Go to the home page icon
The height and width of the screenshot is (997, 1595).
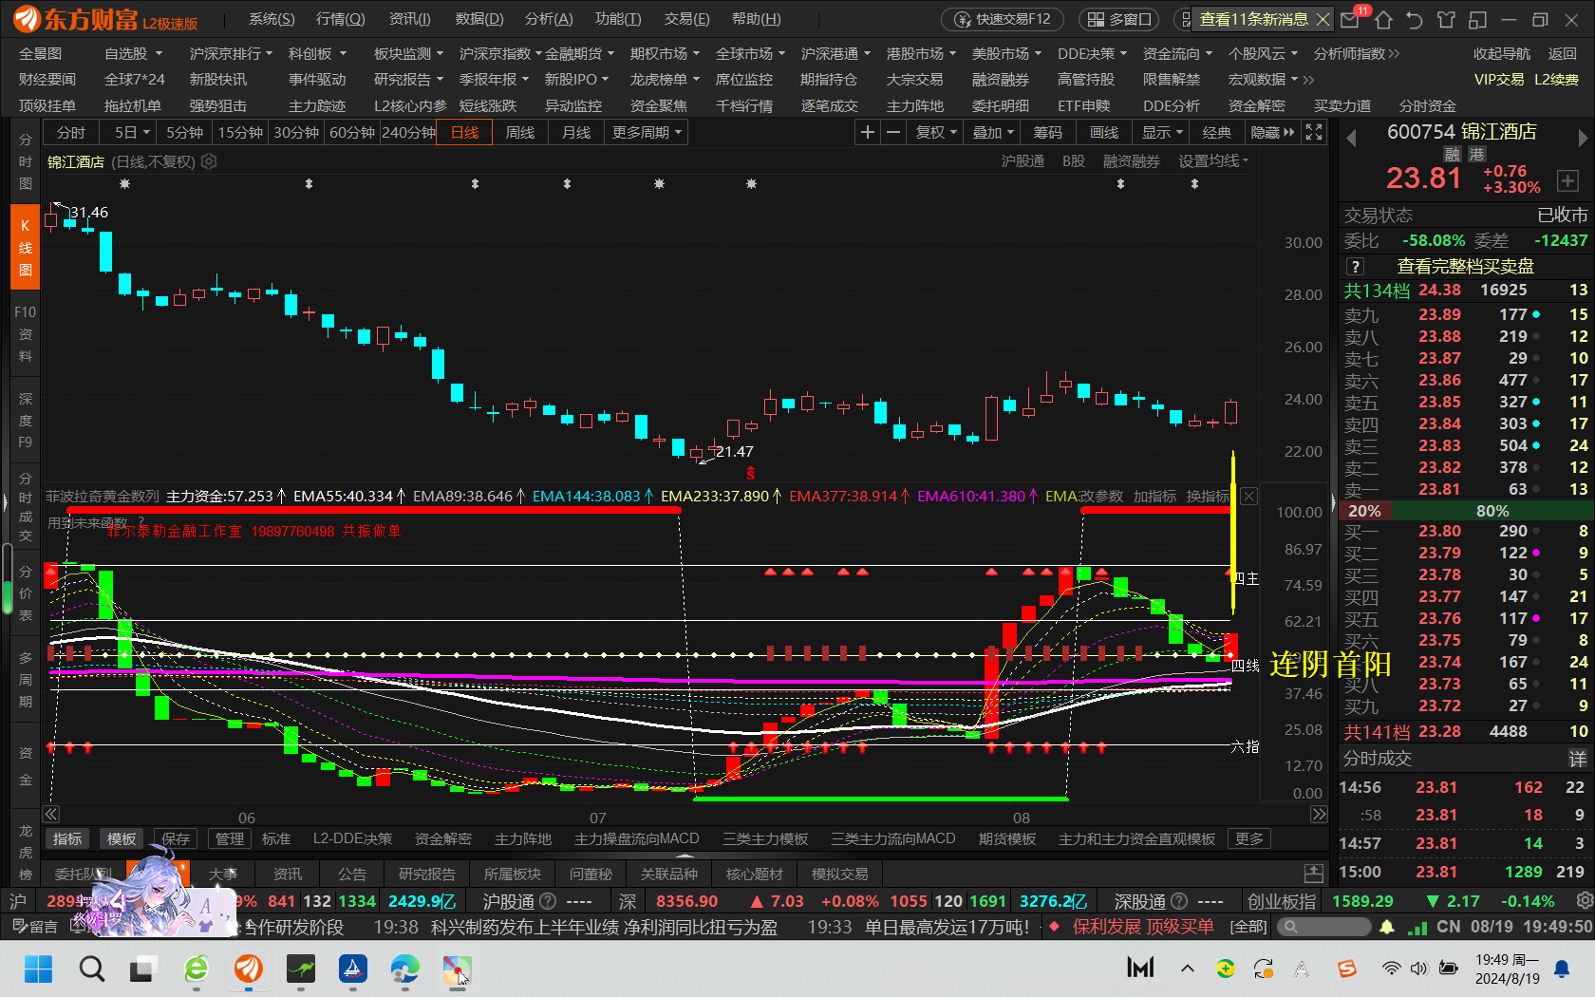1383,19
